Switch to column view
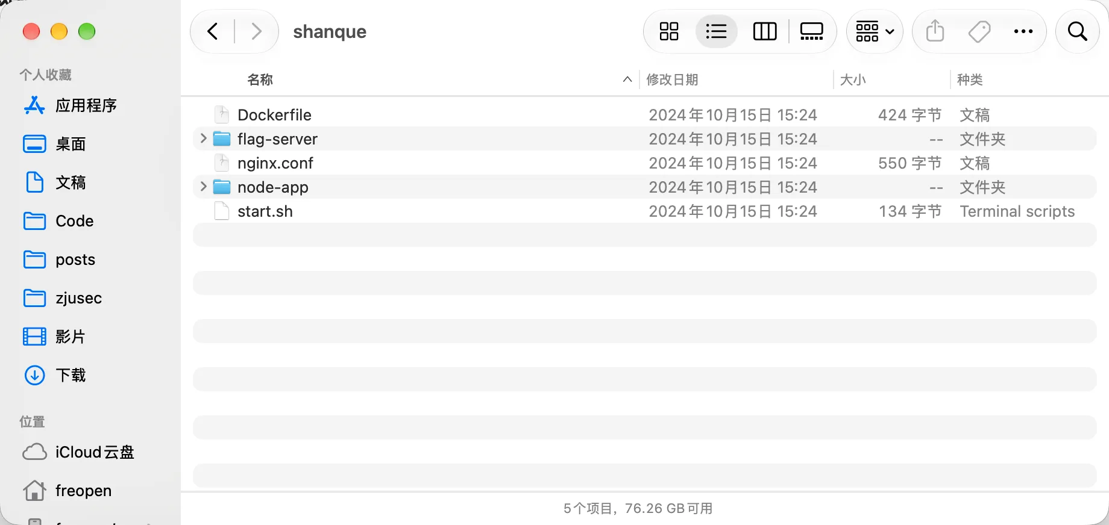Viewport: 1109px width, 525px height. coord(765,31)
